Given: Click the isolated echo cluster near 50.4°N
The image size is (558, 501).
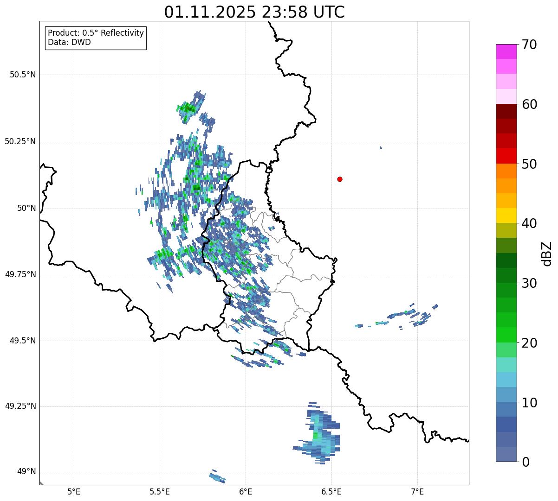Looking at the screenshot, I should [x=191, y=107].
